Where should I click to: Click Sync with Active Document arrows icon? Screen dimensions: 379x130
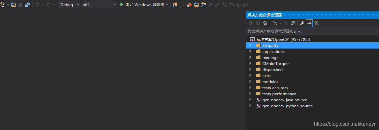tap(286, 23)
